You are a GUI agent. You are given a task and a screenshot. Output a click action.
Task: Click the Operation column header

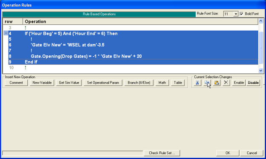point(141,22)
